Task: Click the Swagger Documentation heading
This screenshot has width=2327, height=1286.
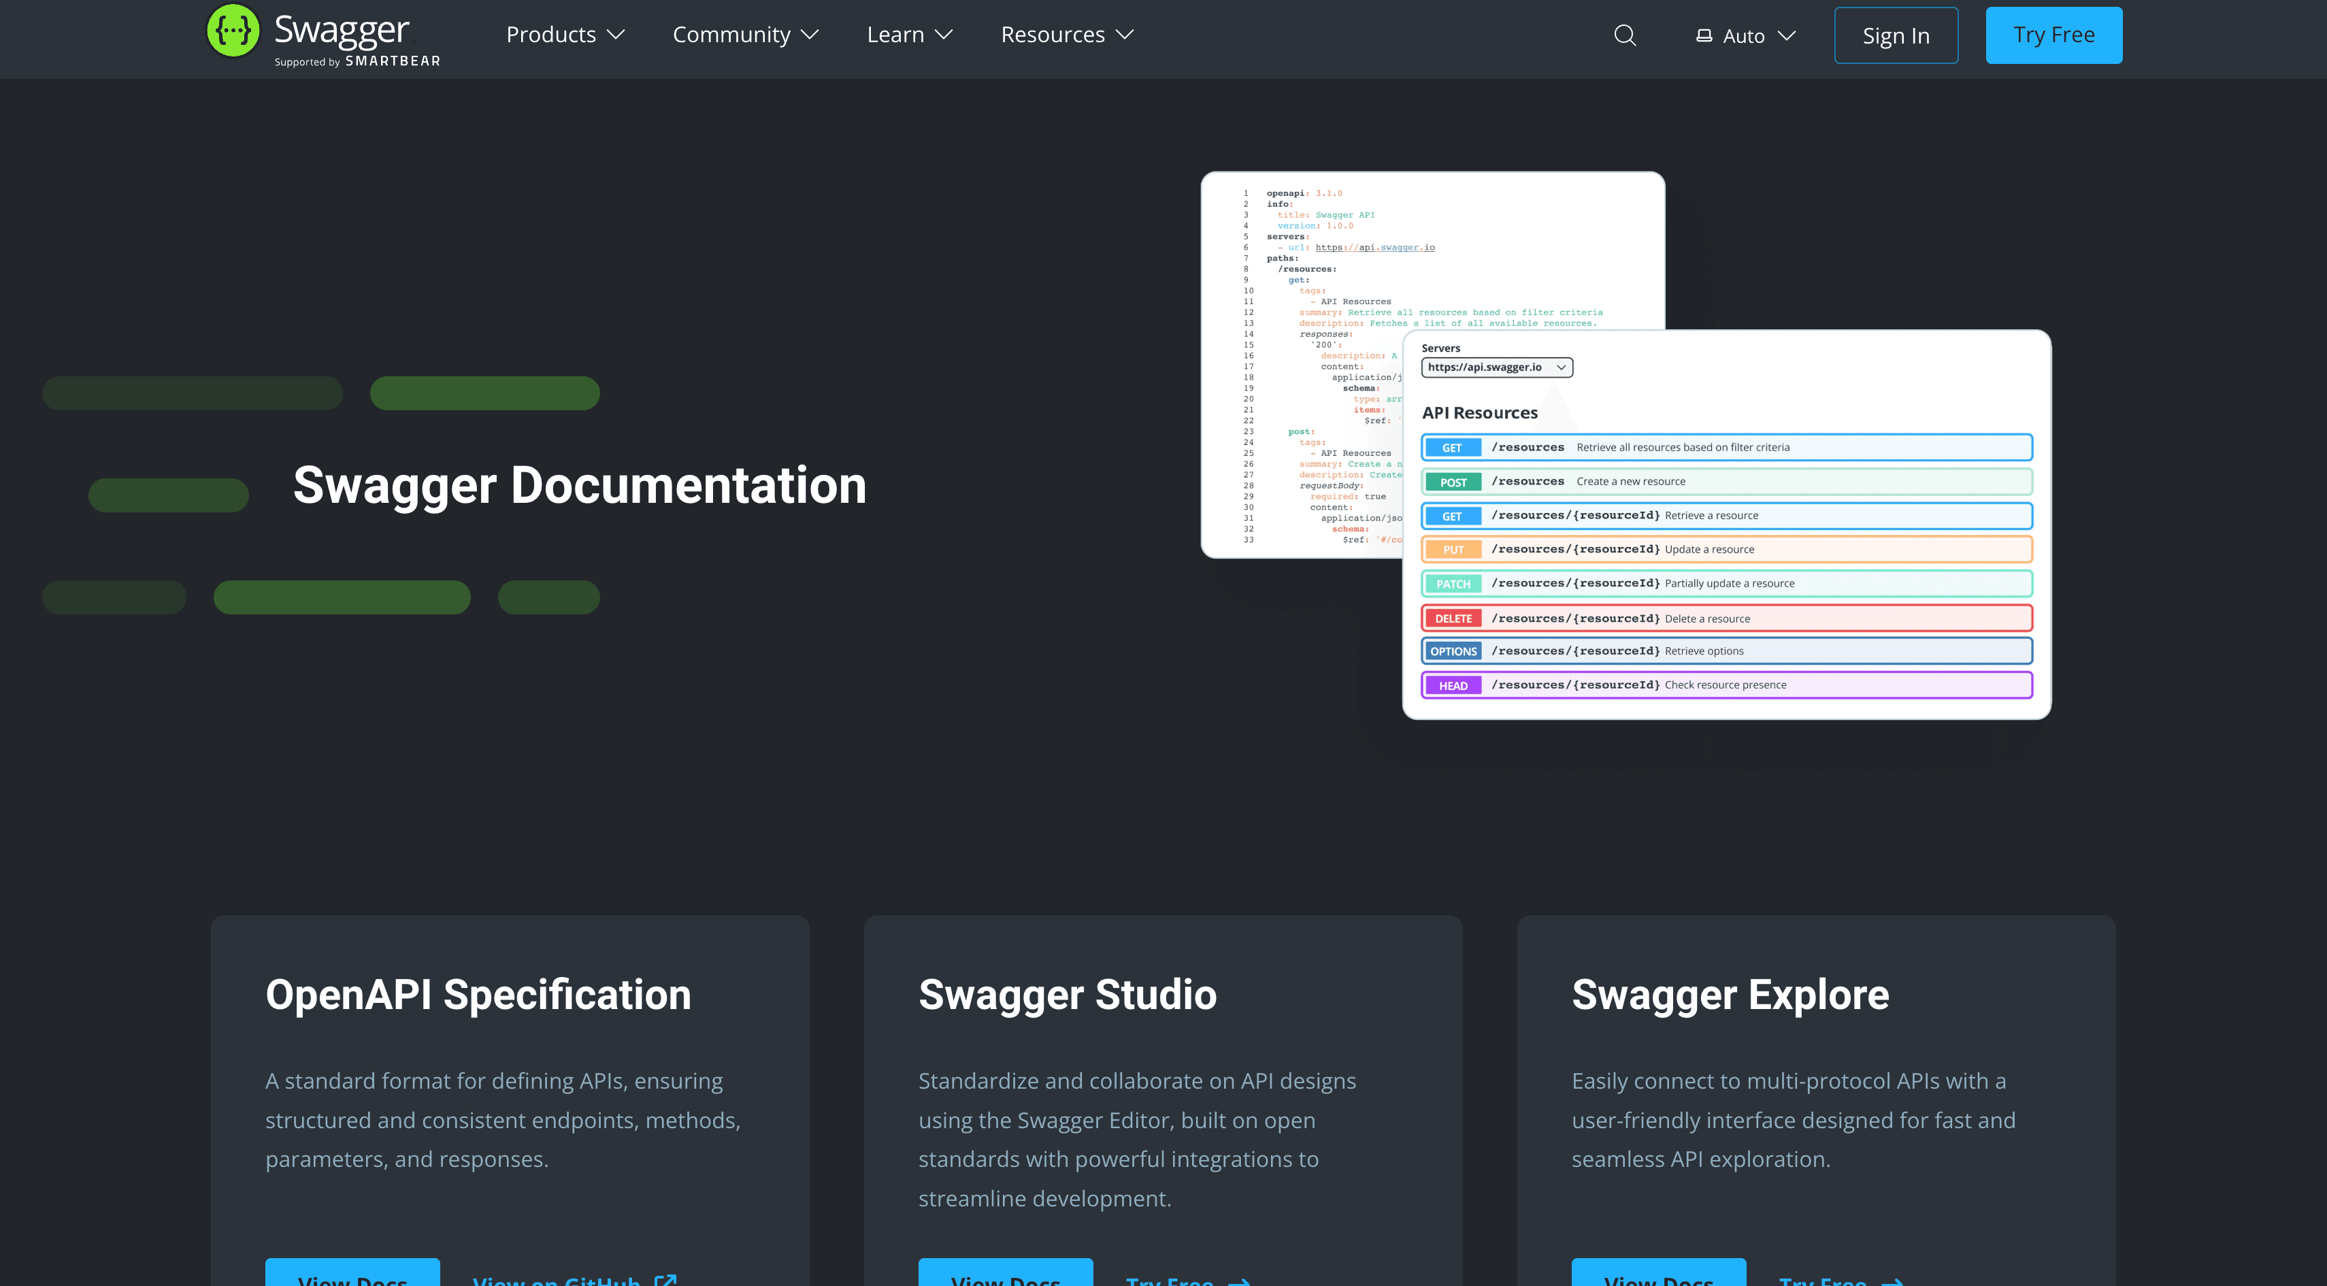Action: [x=580, y=485]
